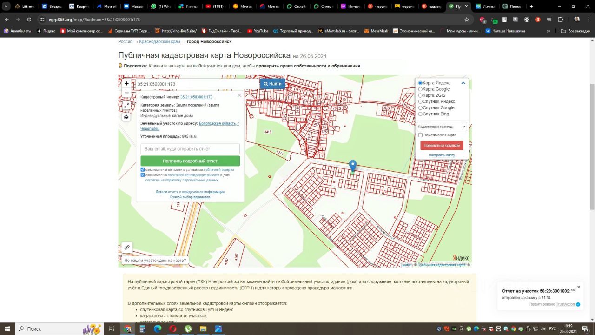Switch to the YouTube (1181) tab

click(215, 7)
